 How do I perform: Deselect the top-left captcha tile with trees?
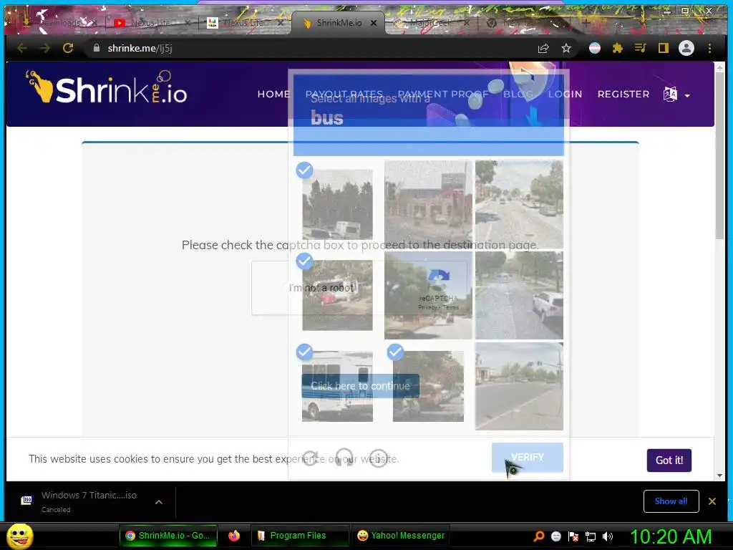point(337,204)
